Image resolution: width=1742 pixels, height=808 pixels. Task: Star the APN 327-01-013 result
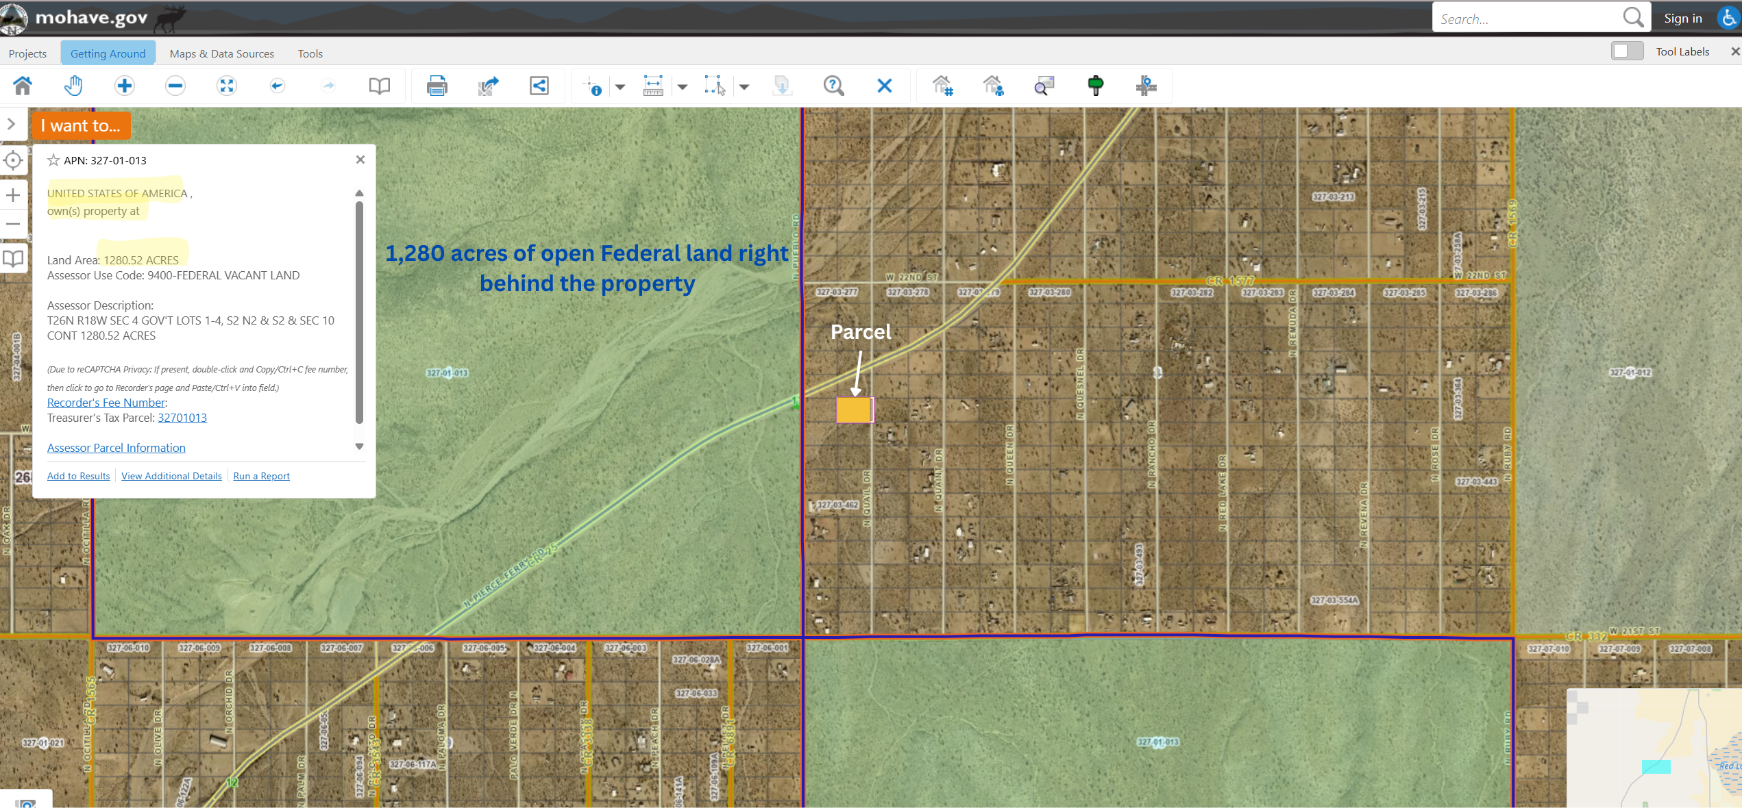pos(53,160)
